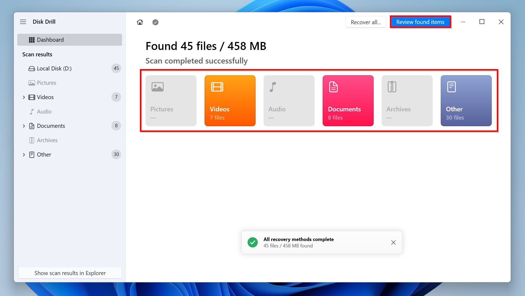Image resolution: width=525 pixels, height=296 pixels.
Task: Select the Local Disk (D:) drive icon
Action: [x=32, y=68]
